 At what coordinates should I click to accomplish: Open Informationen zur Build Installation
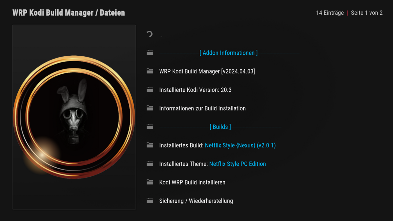(x=202, y=108)
